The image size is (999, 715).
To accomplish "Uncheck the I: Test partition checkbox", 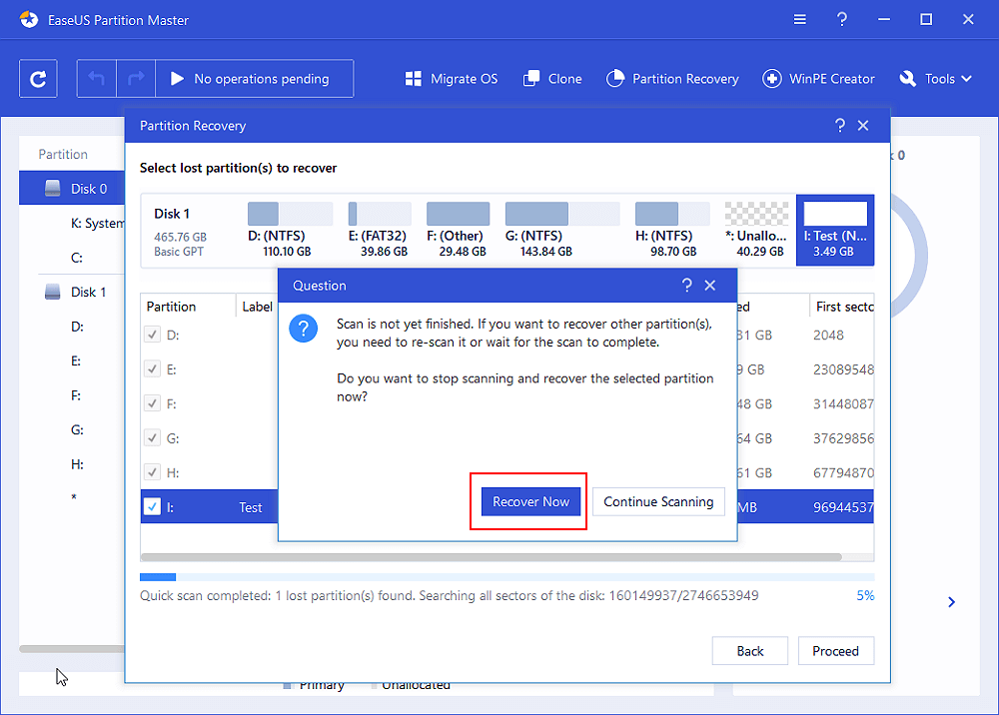I will tap(152, 507).
